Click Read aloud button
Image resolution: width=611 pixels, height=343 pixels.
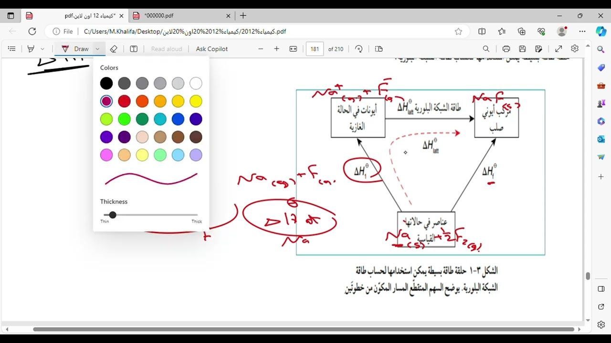click(167, 49)
